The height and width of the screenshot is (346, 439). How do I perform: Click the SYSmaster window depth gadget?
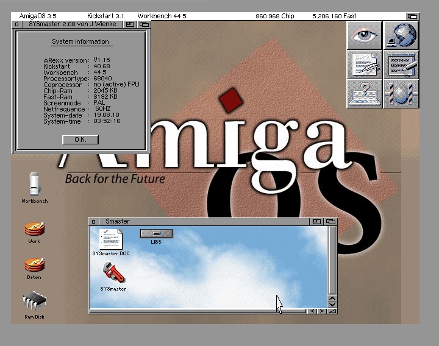pyautogui.click(x=143, y=24)
